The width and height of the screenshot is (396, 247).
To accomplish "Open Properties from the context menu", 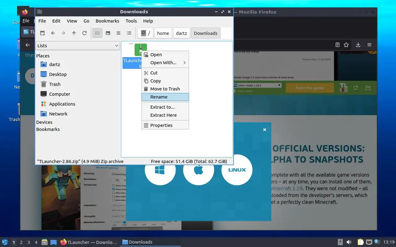I will [165, 125].
